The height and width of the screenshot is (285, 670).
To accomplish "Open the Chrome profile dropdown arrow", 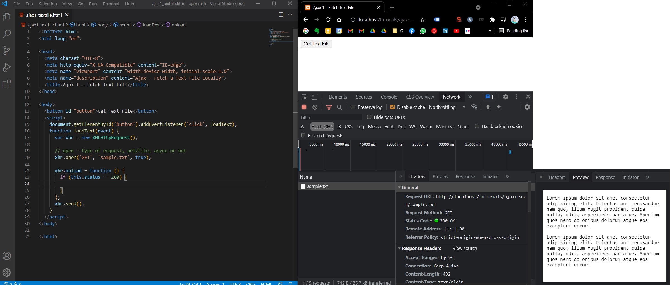I will tap(478, 8).
